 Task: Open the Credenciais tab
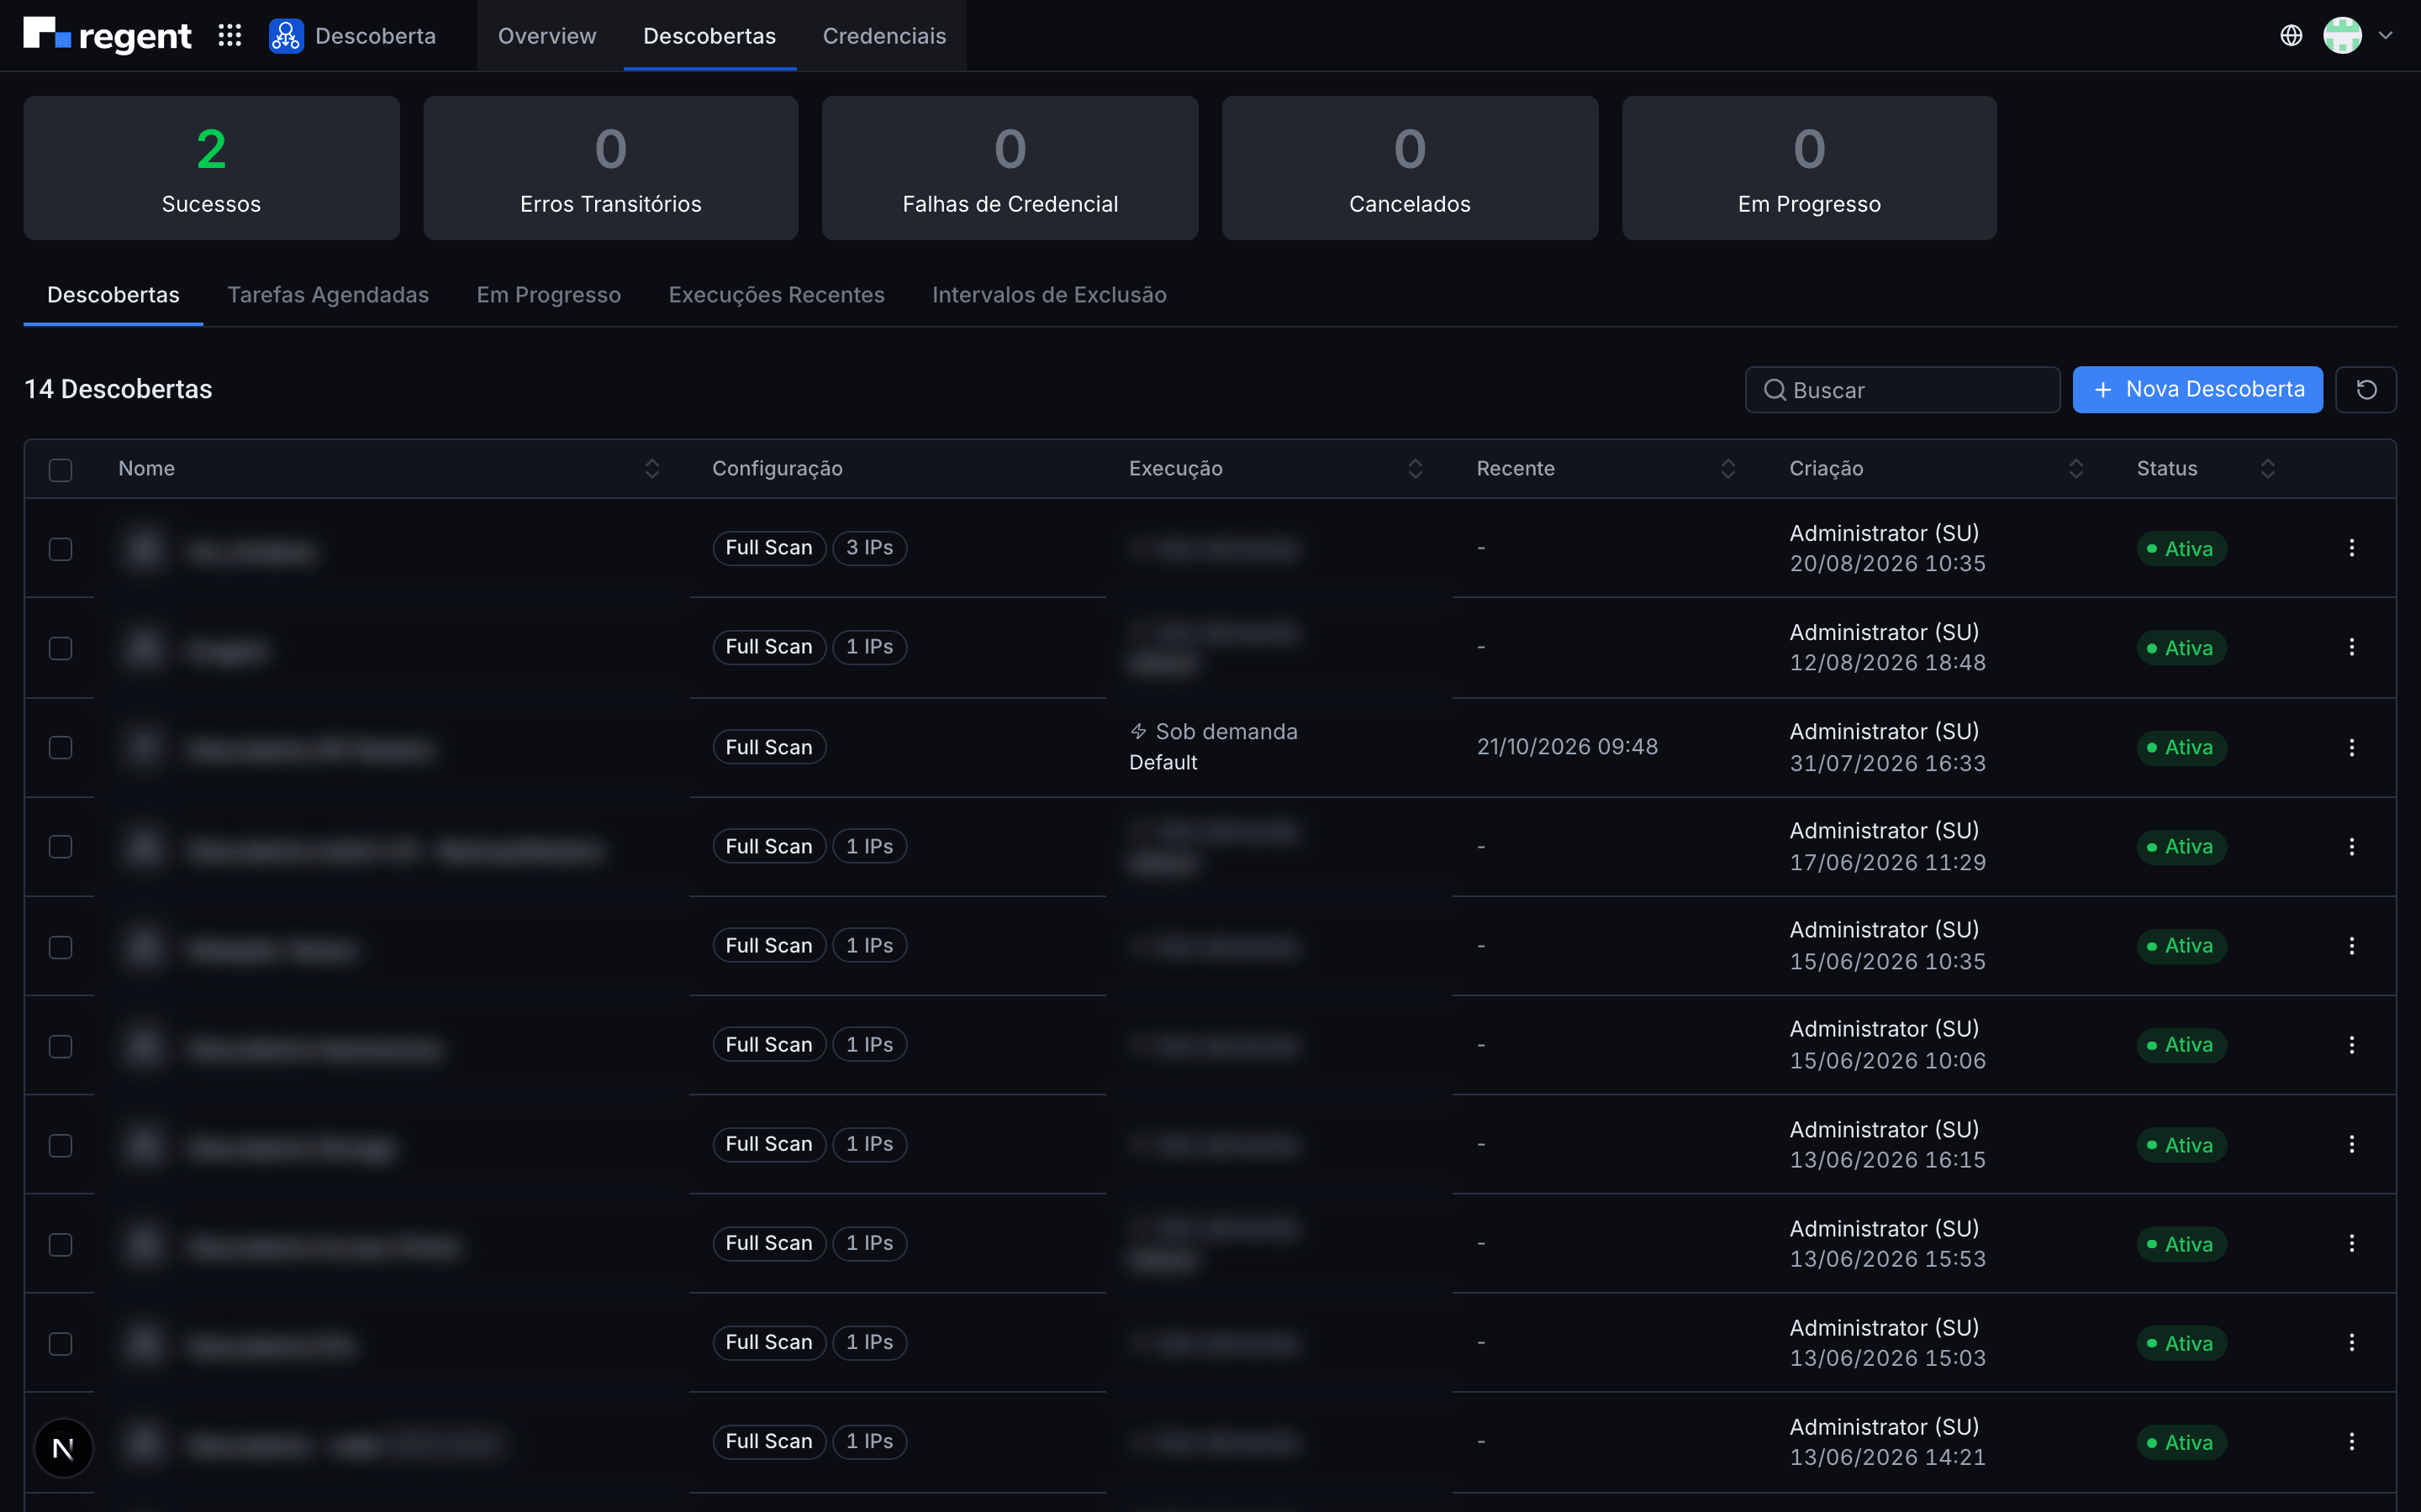[x=884, y=36]
